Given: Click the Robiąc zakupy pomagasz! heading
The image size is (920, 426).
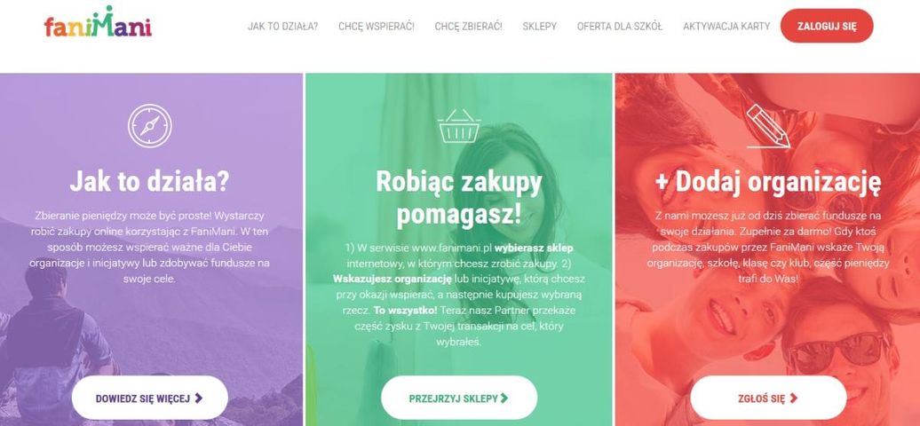Looking at the screenshot, I should [x=459, y=198].
